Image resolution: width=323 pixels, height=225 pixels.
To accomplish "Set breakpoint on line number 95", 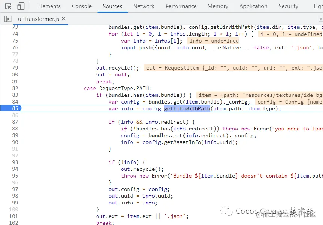I will click(15, 176).
